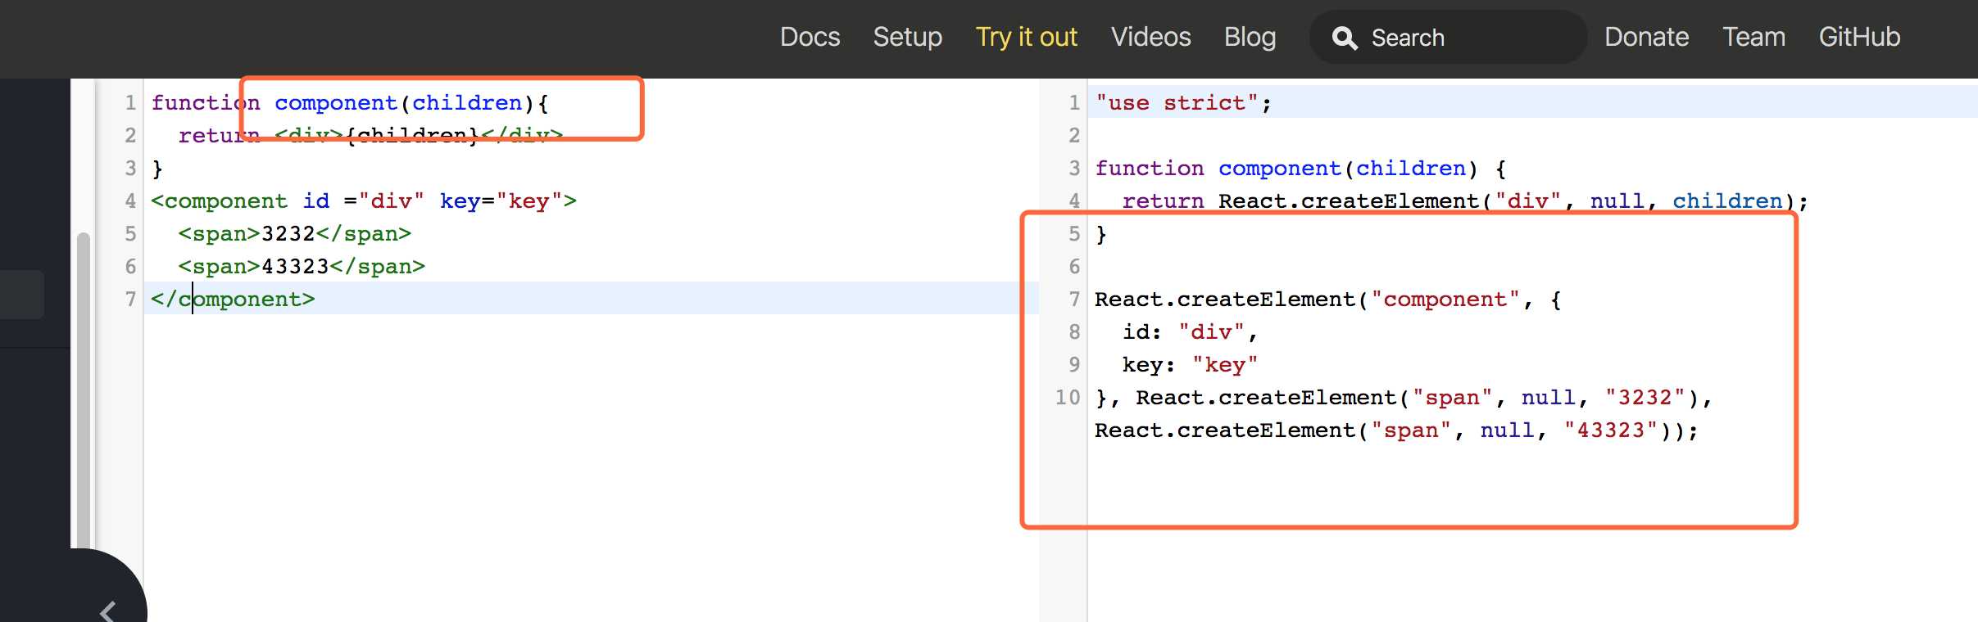Click the 'id: "div",' output line
The height and width of the screenshot is (622, 1978).
tap(1190, 331)
